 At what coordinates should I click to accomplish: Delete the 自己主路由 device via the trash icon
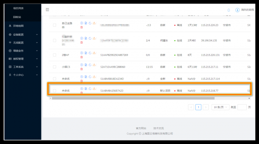coord(82,28)
